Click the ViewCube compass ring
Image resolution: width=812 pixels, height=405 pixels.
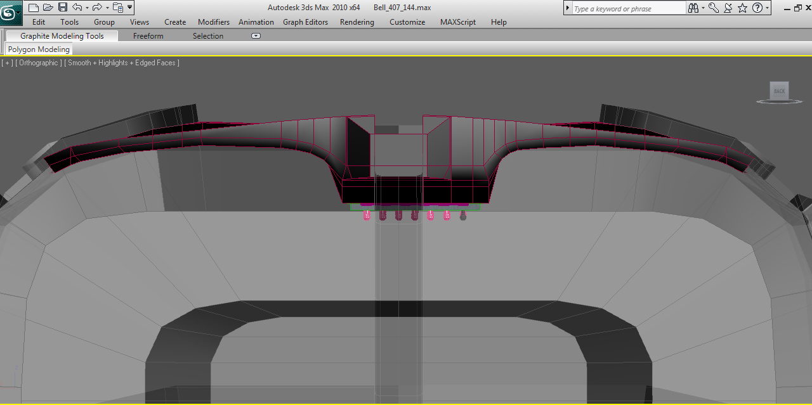point(779,101)
